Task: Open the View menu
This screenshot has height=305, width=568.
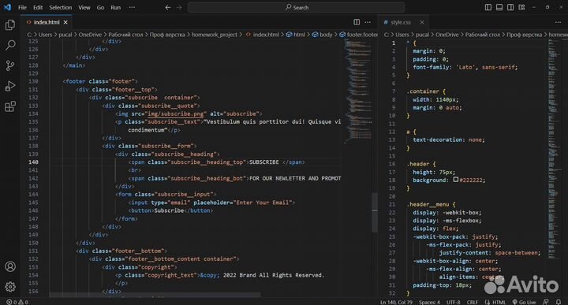Action: [x=84, y=7]
